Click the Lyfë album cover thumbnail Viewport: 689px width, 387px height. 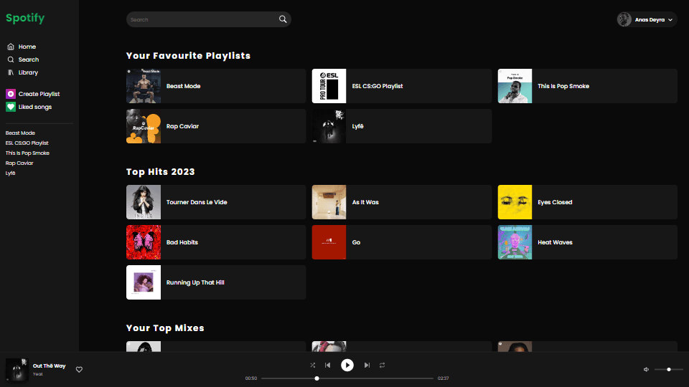tap(329, 126)
